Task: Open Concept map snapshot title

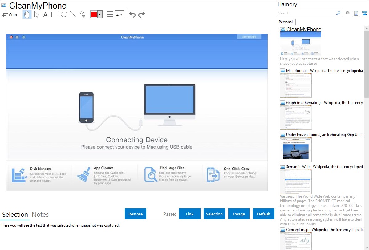Action: pyautogui.click(x=324, y=229)
